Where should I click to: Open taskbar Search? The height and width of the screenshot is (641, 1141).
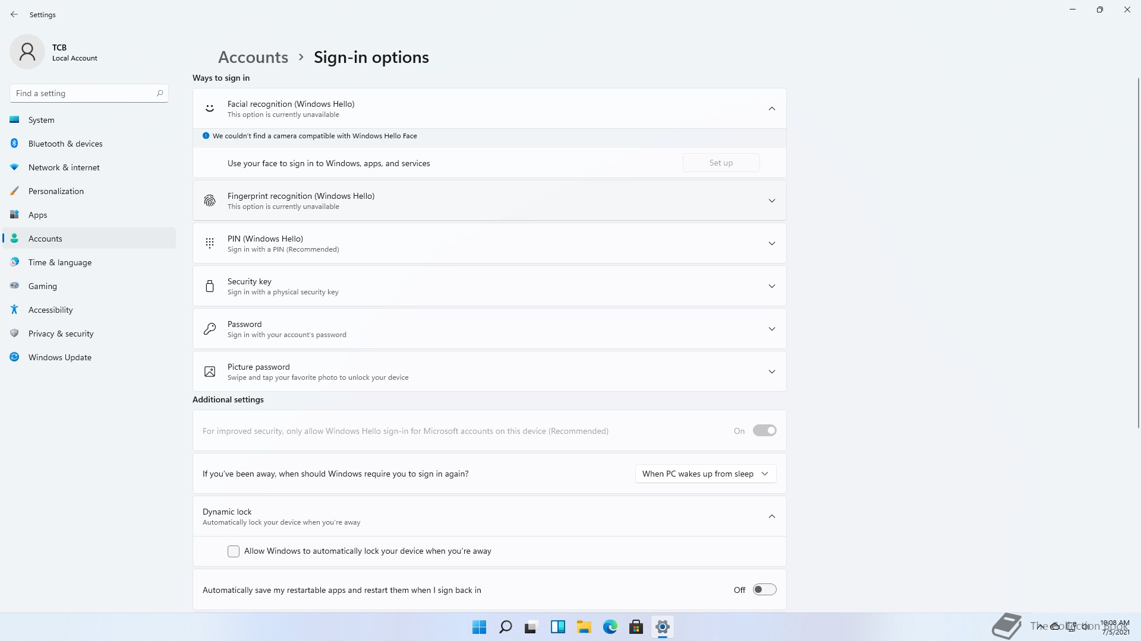(506, 627)
